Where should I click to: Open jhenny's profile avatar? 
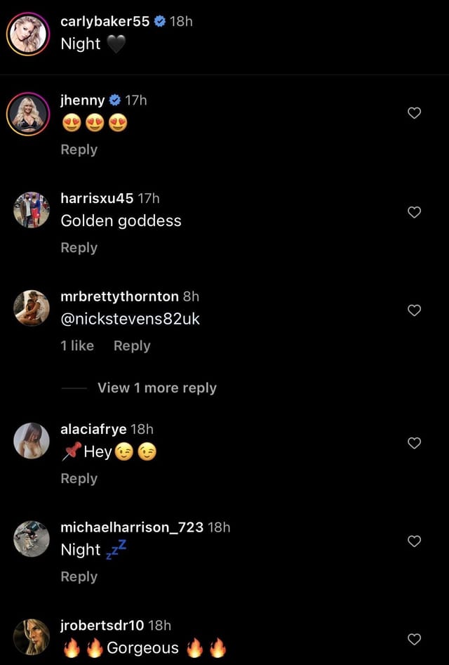tap(28, 112)
